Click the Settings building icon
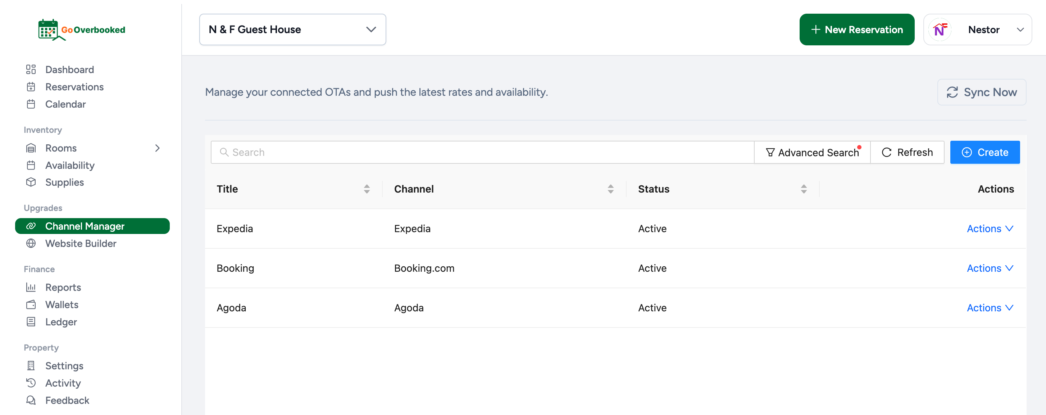1046x415 pixels. pos(31,366)
